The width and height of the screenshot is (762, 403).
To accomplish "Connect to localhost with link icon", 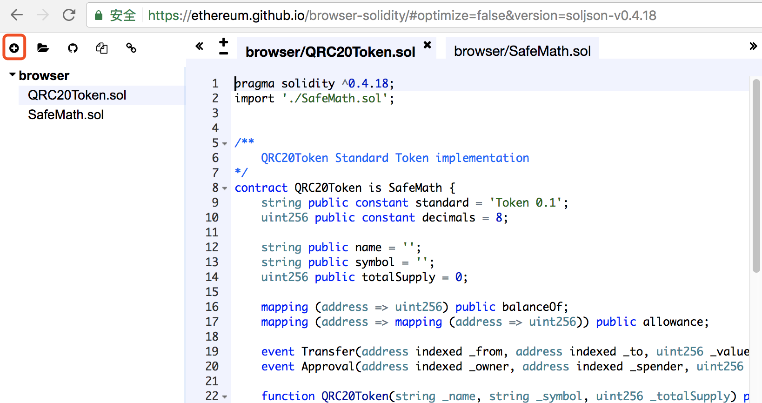I will click(131, 47).
